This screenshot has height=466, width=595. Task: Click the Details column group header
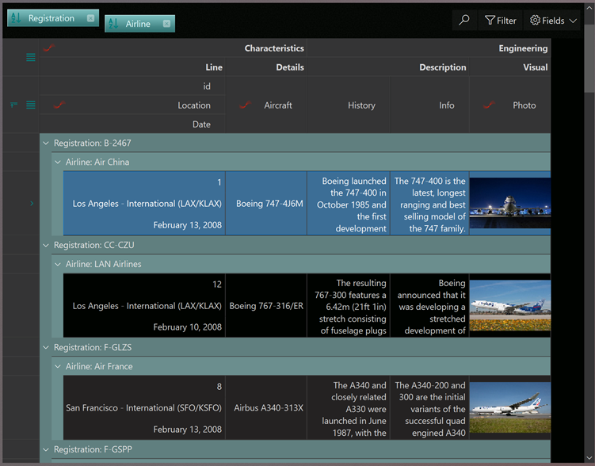pyautogui.click(x=266, y=67)
